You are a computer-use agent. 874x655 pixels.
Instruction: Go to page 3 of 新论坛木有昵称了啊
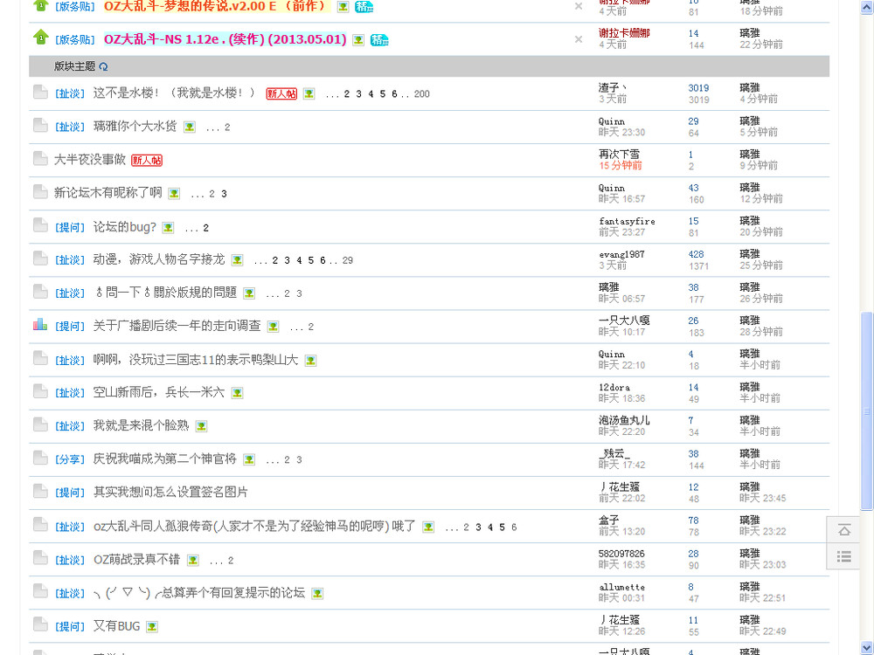(x=224, y=194)
